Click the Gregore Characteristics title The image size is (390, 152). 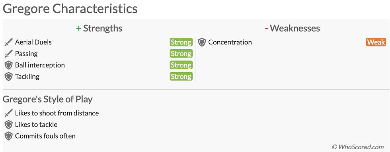70,9
